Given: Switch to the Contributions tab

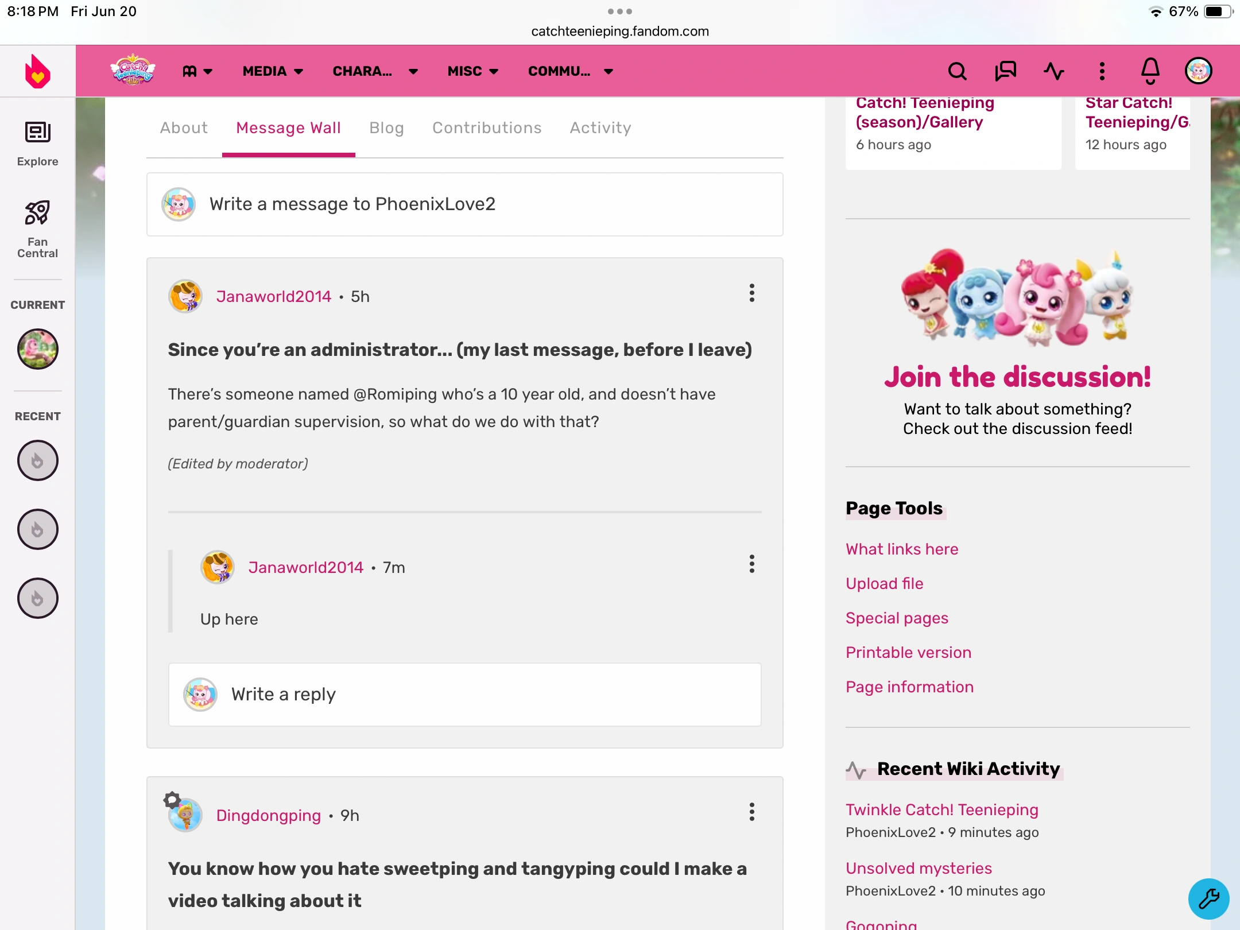Looking at the screenshot, I should [x=487, y=128].
